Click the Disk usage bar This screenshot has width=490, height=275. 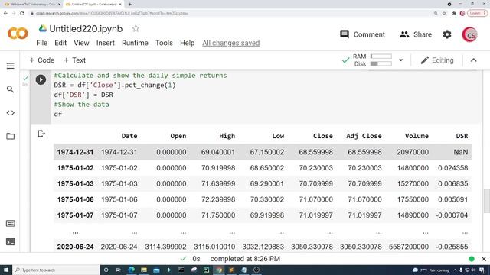(x=381, y=63)
